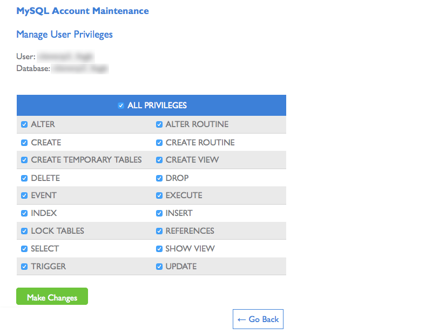Viewport: 432px width, 335px height.
Task: Toggle the ALTER ROUTINE checkbox
Action: coord(159,124)
